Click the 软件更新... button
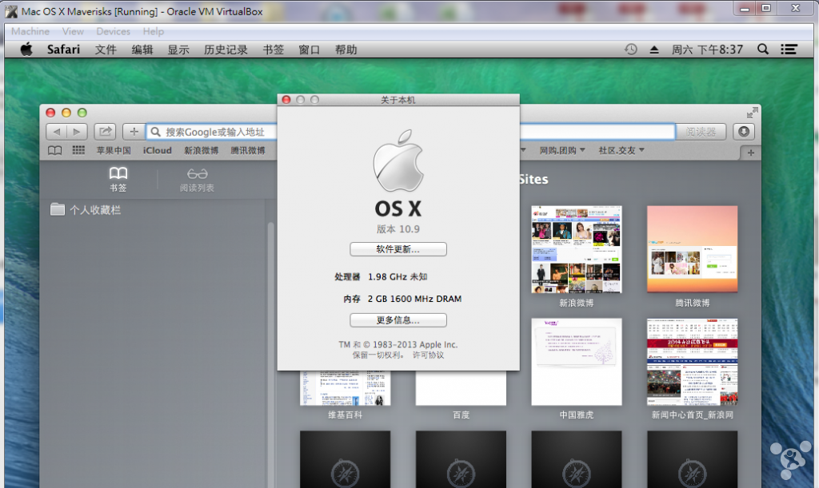Viewport: 819px width, 488px height. [398, 249]
